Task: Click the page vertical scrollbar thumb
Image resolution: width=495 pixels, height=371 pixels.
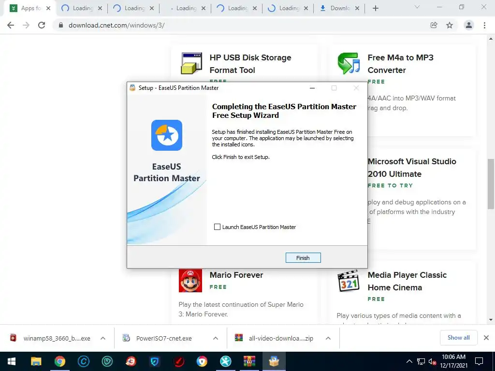Action: tap(491, 184)
